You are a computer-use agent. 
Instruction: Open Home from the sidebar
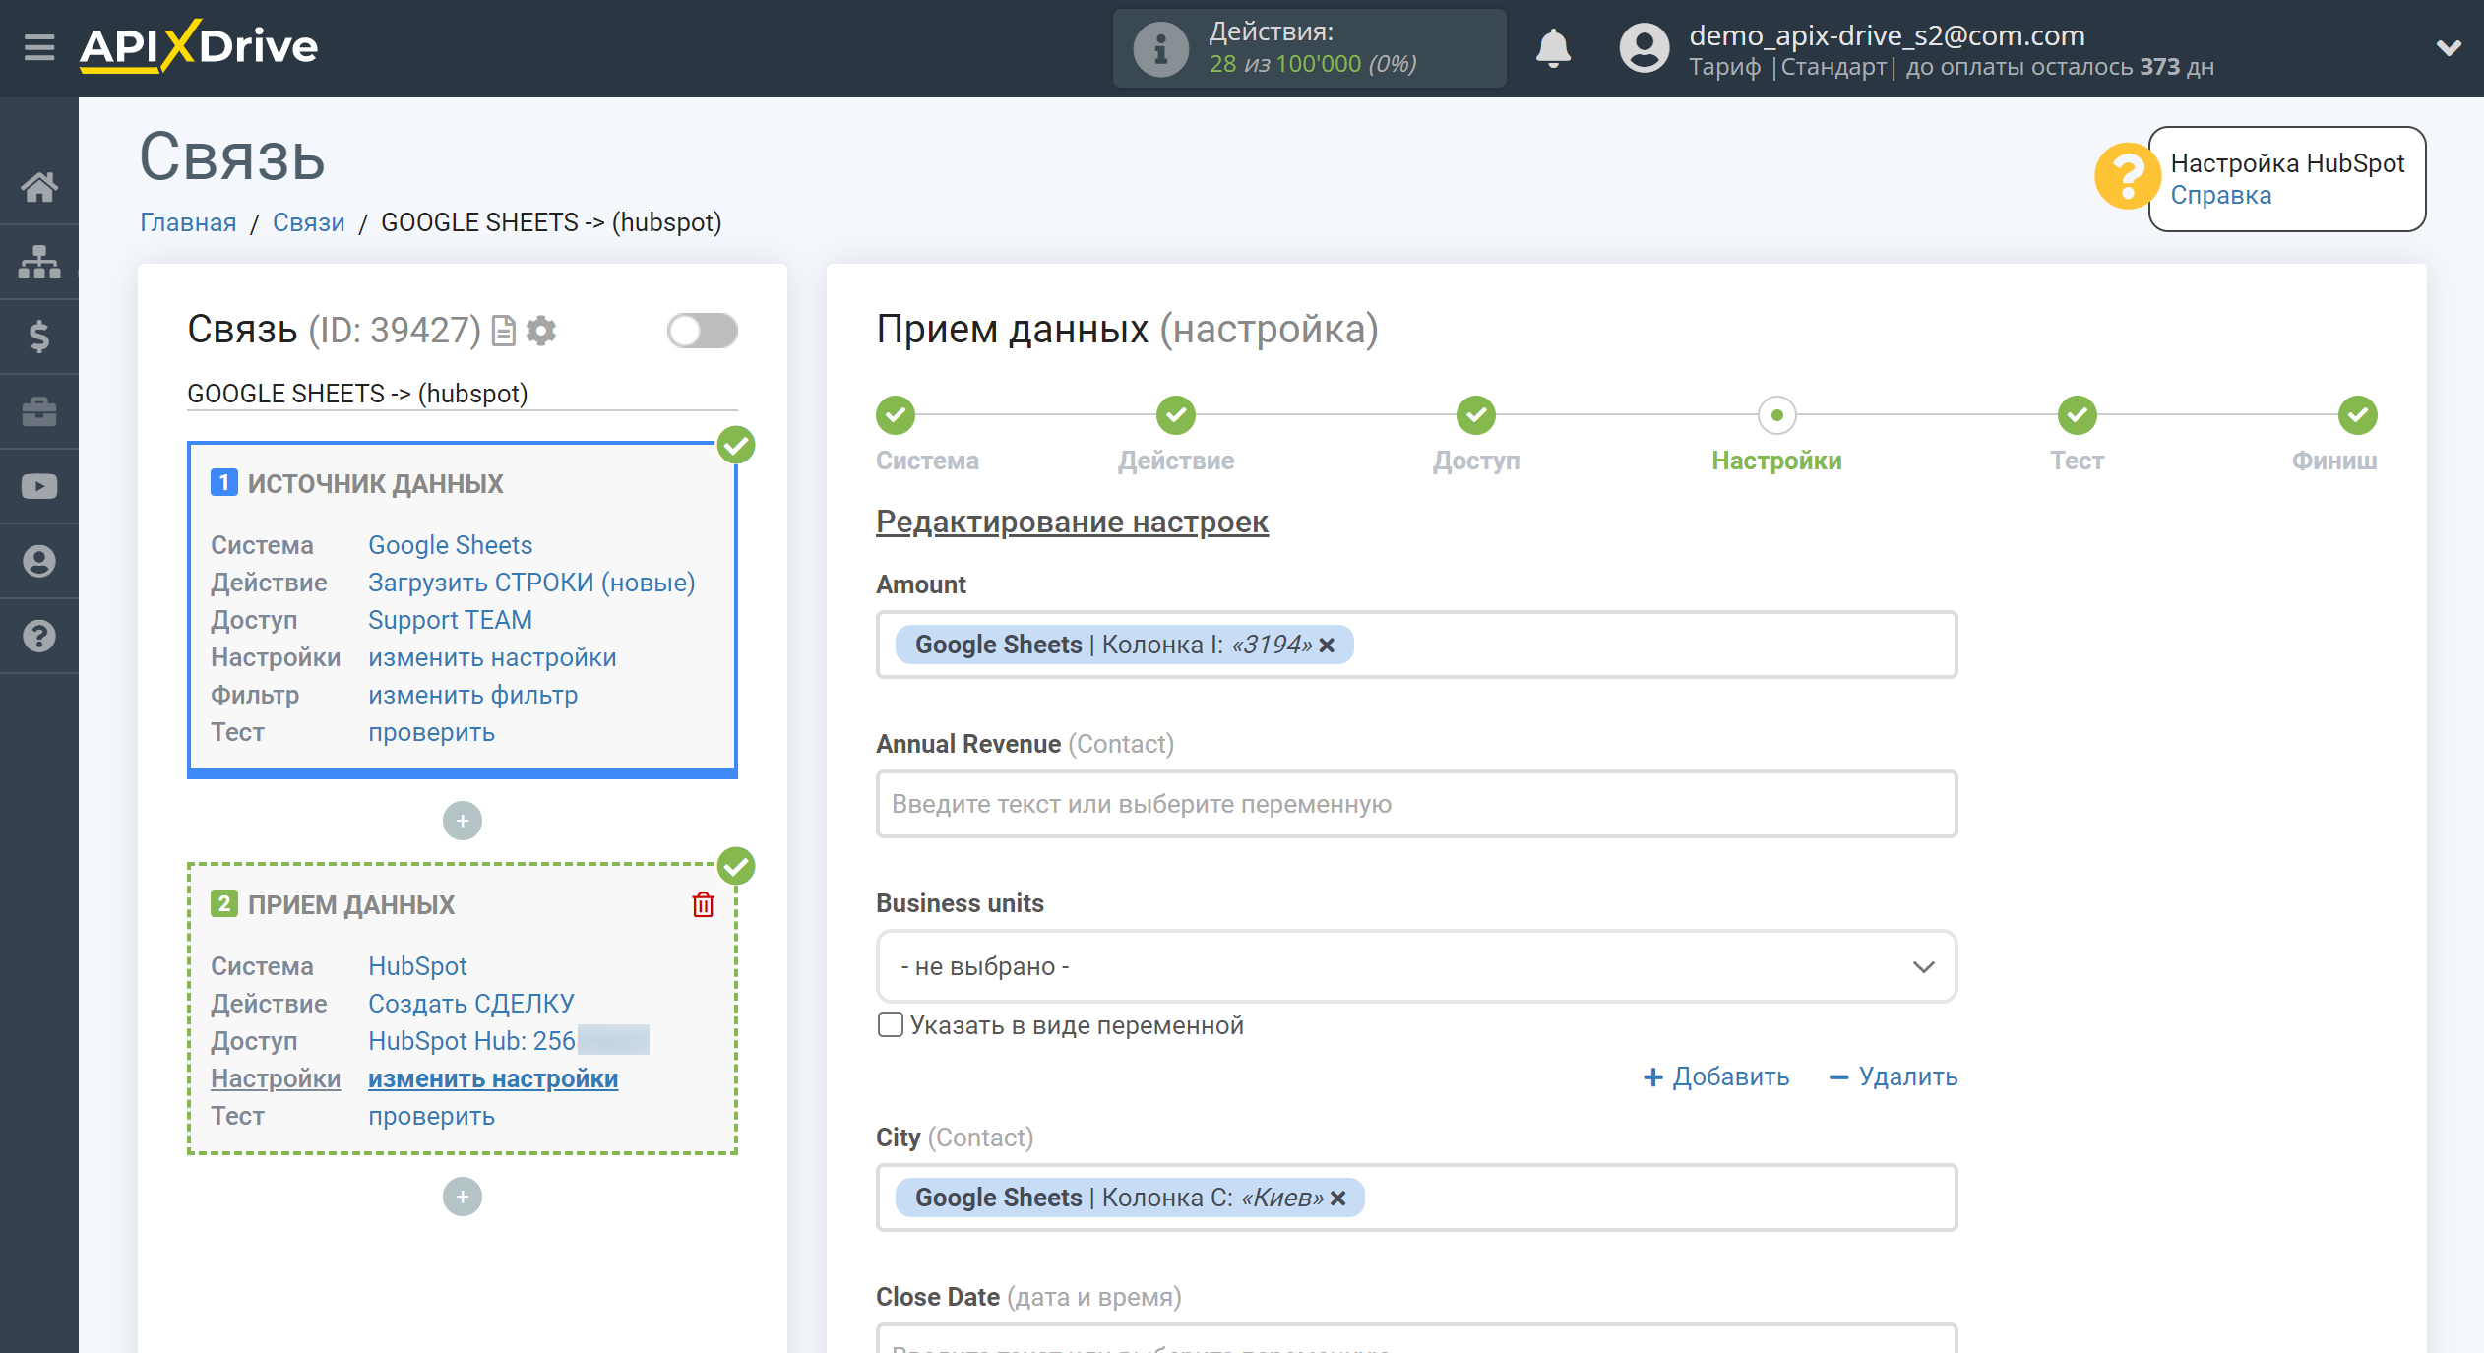[x=39, y=187]
